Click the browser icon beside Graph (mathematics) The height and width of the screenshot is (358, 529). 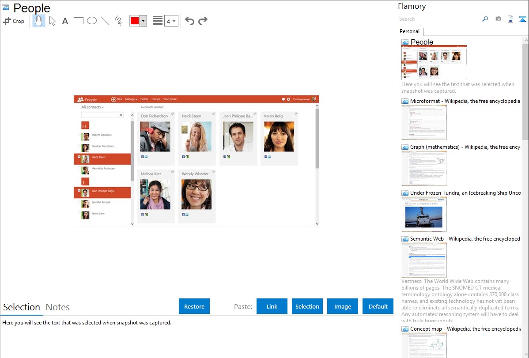[x=405, y=147]
